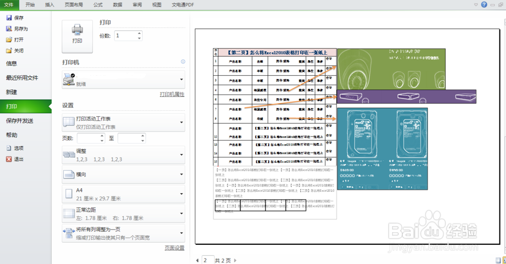Go to the previous preview page arrow
This screenshot has height=264, width=506.
(x=197, y=260)
